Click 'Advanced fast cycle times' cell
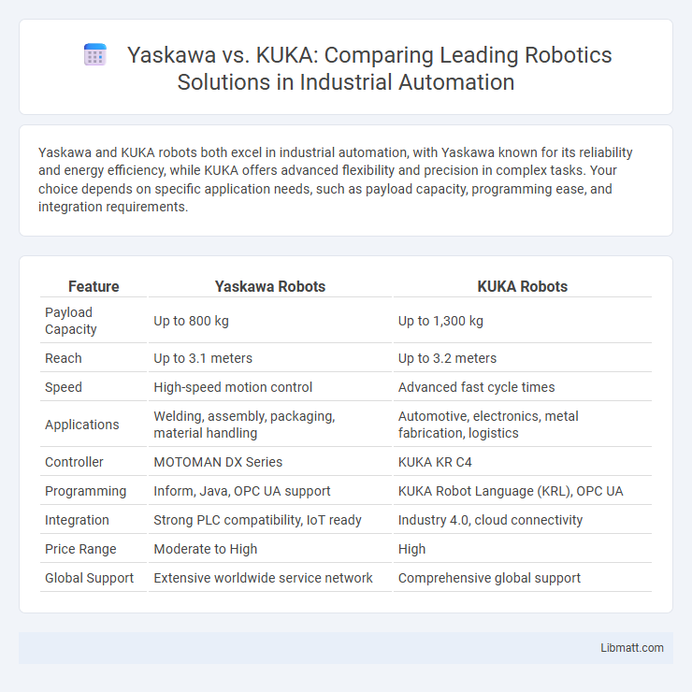 [523, 387]
